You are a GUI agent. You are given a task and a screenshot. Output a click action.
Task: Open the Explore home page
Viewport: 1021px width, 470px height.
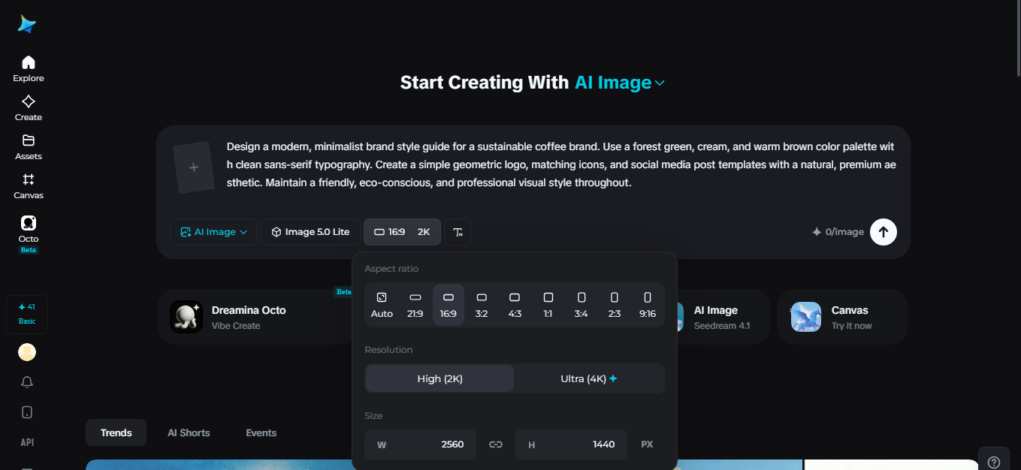pos(29,68)
